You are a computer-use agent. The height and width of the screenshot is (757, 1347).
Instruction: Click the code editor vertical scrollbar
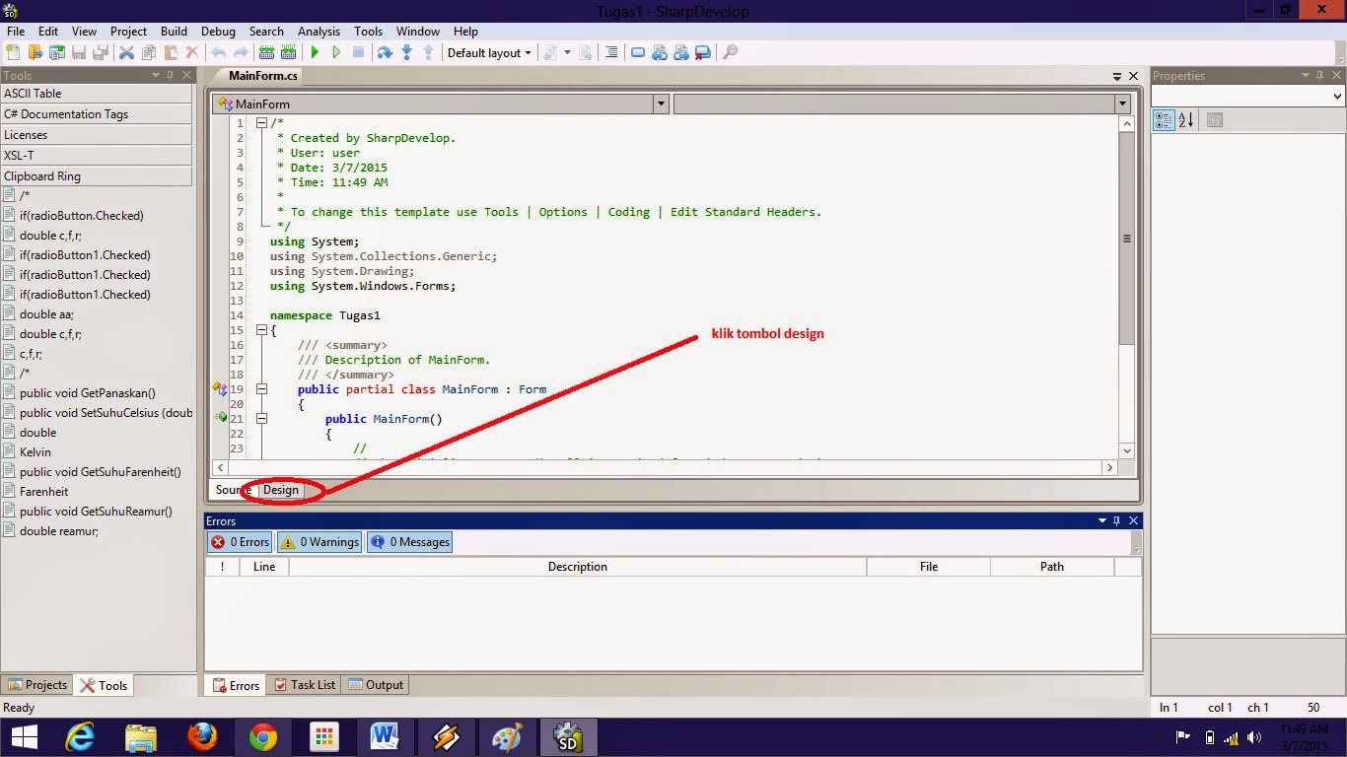[1127, 287]
